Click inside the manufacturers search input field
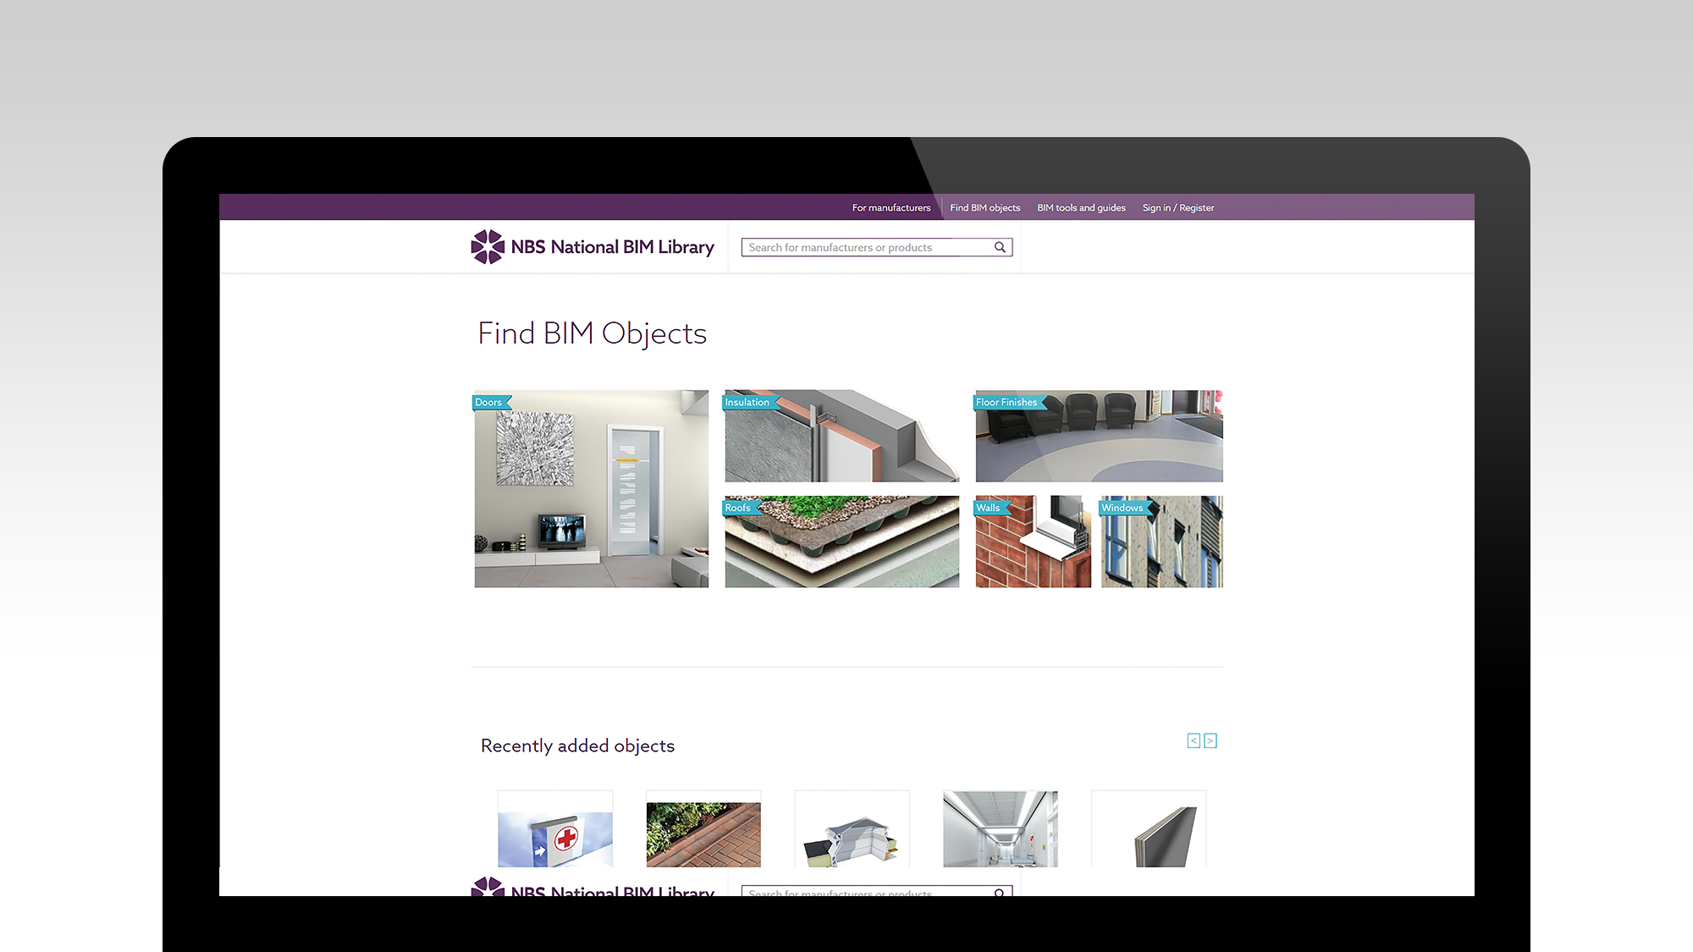Image resolution: width=1693 pixels, height=952 pixels. 855,247
